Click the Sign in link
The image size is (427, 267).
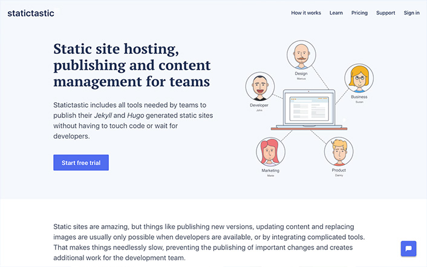(x=411, y=13)
